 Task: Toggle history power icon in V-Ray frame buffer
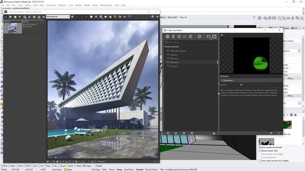5,17
